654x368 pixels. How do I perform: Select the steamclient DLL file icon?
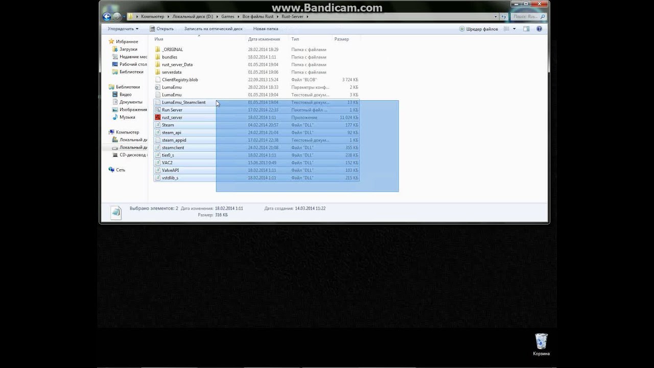pyautogui.click(x=158, y=148)
